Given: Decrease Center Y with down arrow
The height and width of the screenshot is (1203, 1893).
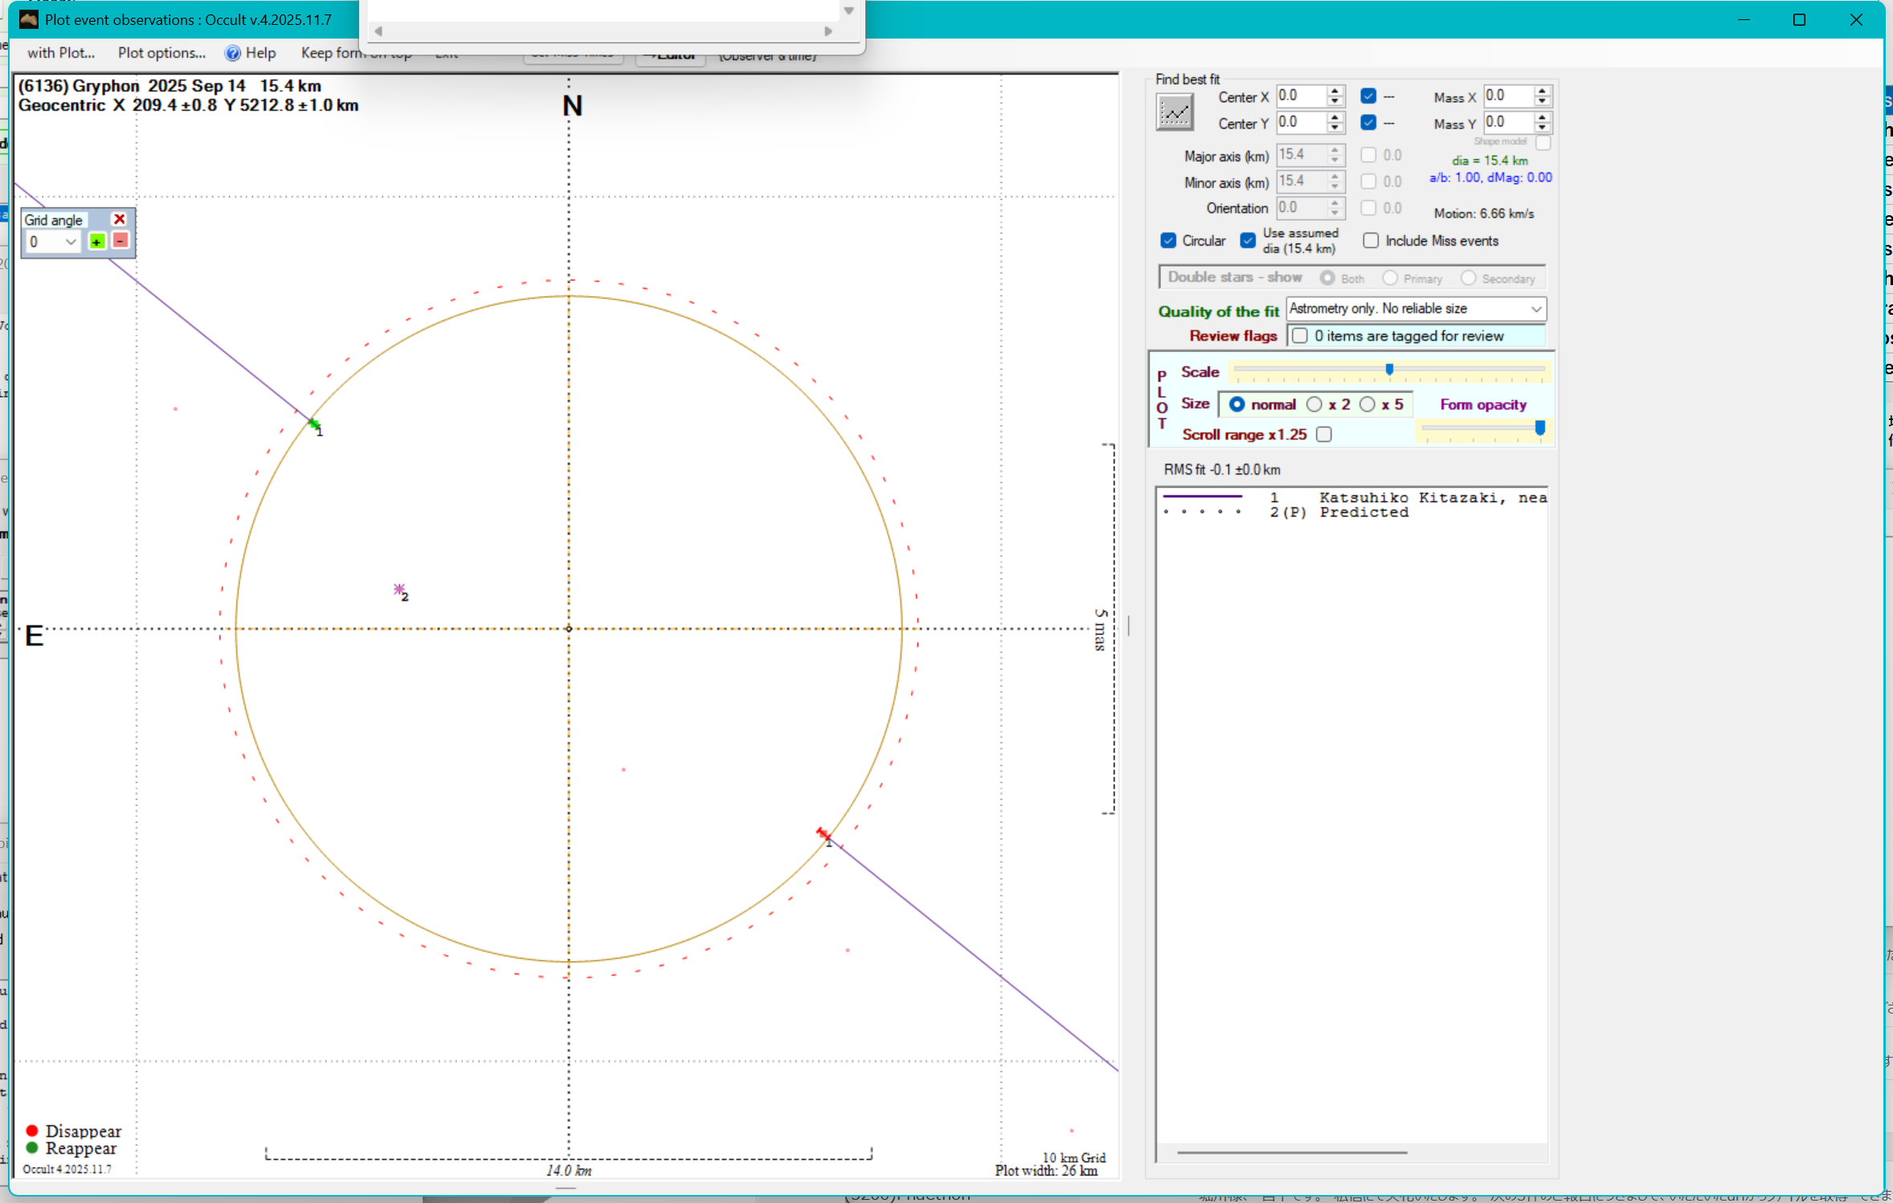Looking at the screenshot, I should 1335,128.
